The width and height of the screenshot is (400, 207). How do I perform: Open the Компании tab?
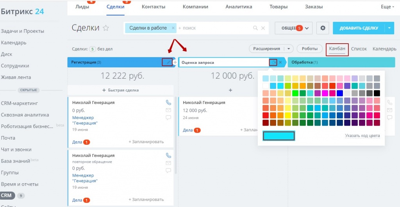[195, 7]
